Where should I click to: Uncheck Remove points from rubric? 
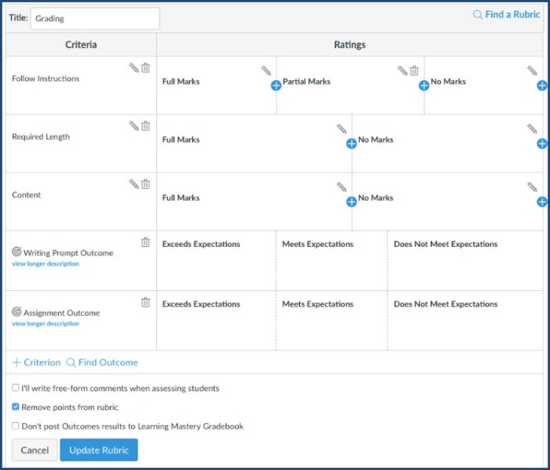16,407
